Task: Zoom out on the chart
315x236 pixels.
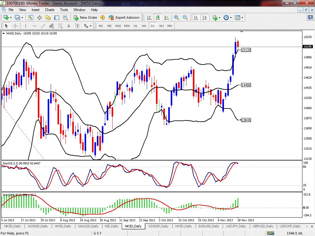Action: (185, 18)
